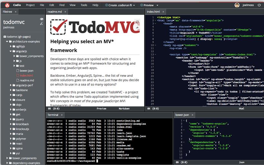Select the readme.md editor tab

[55, 12]
